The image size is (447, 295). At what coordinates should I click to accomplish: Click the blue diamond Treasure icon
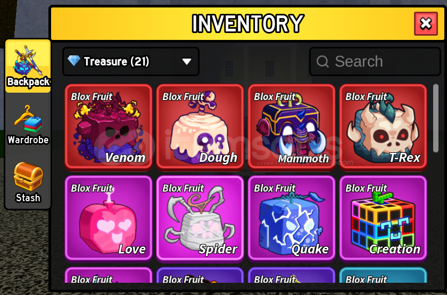point(74,61)
